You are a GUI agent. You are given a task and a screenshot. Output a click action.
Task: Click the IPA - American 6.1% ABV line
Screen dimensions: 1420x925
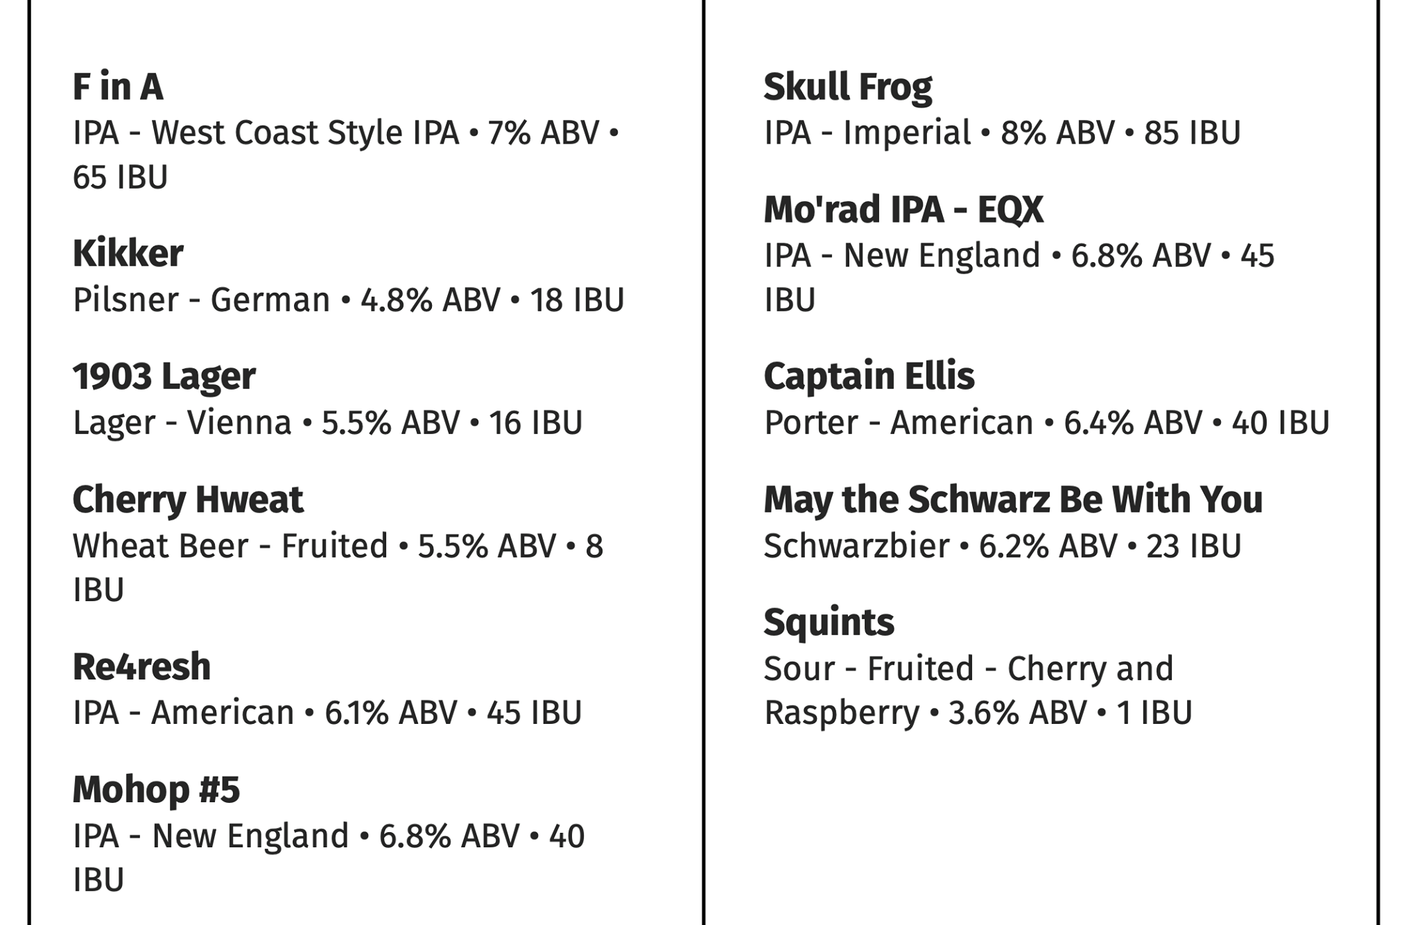(x=327, y=713)
